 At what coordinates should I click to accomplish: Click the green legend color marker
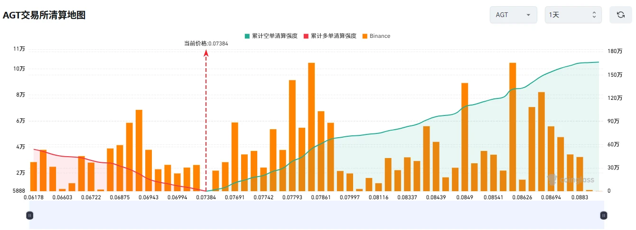pos(247,36)
